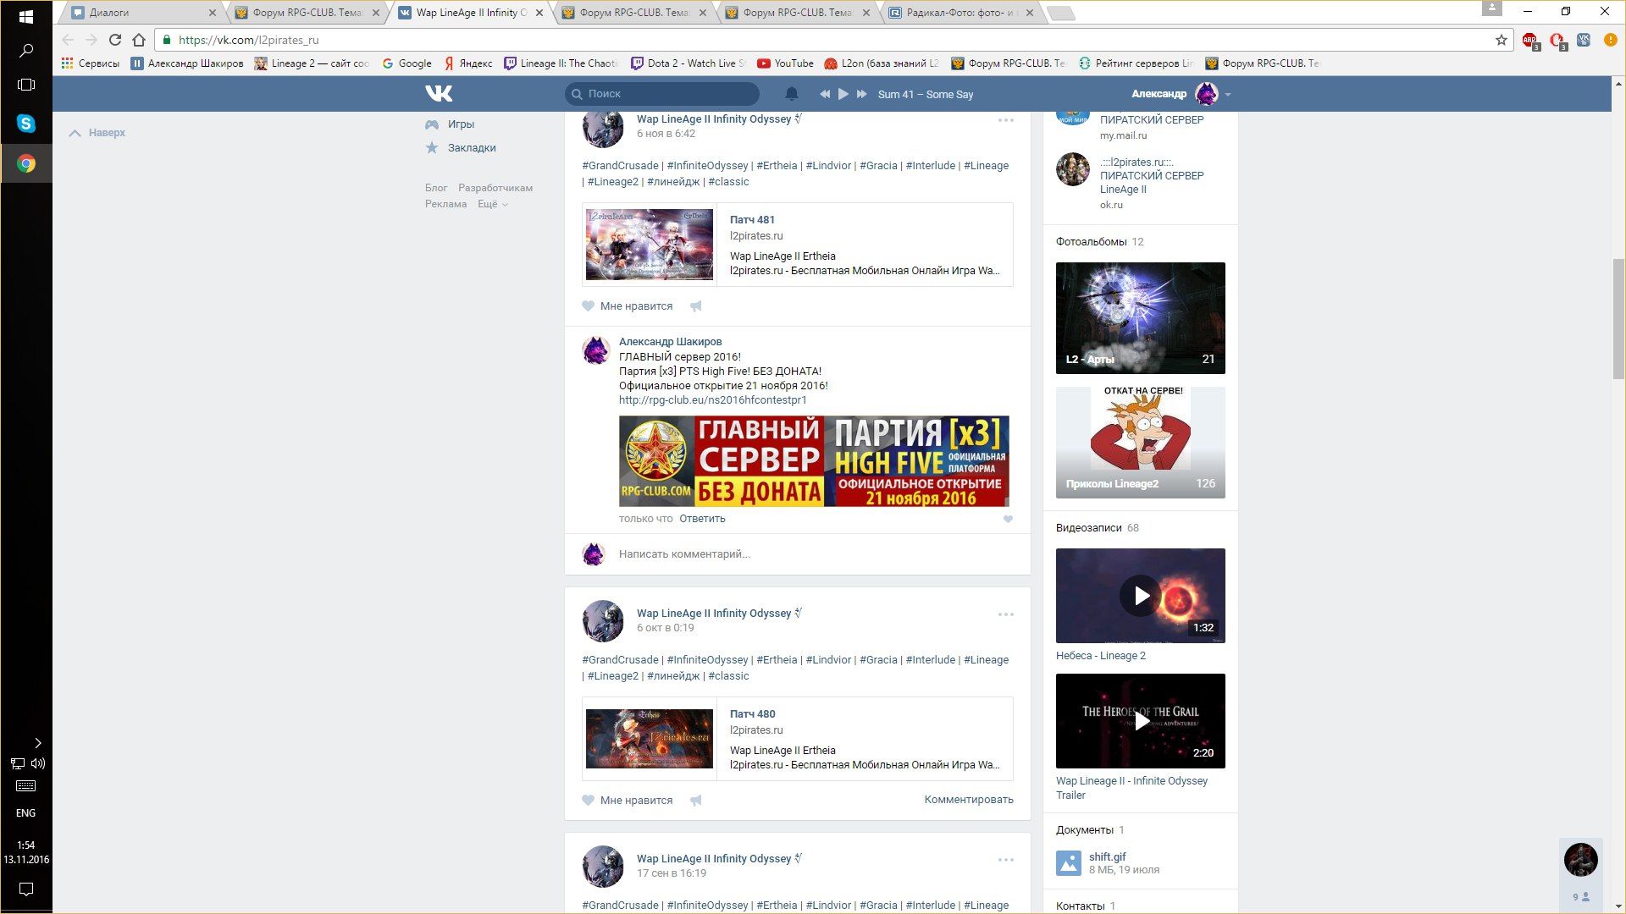Click Александр Шакиров comment author name

pyautogui.click(x=670, y=342)
